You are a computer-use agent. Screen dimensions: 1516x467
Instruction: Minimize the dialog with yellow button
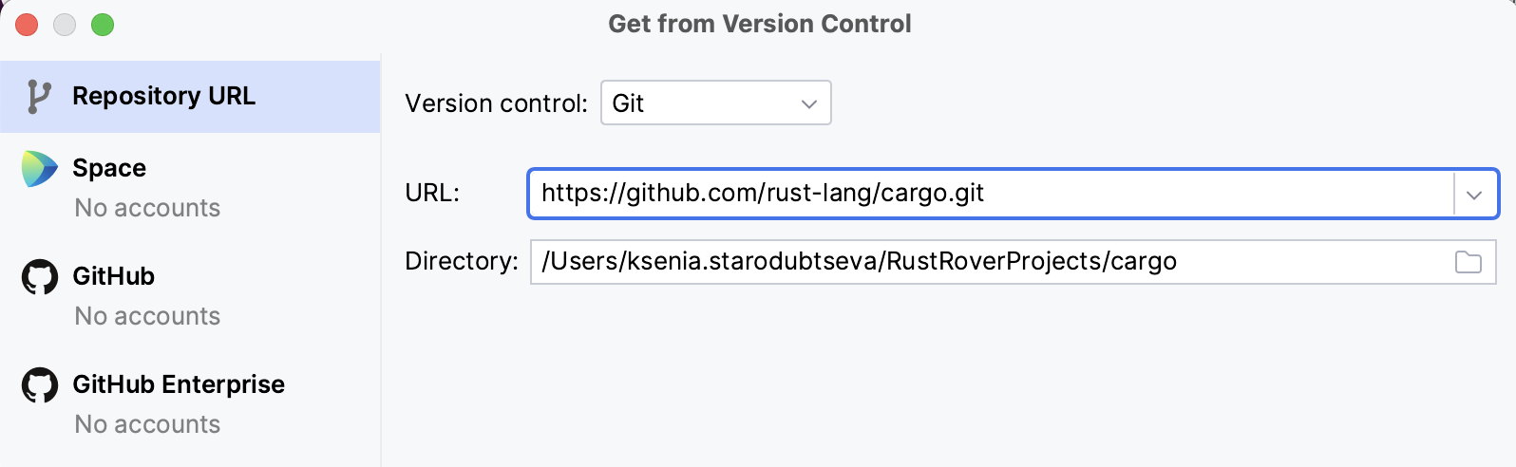[65, 25]
